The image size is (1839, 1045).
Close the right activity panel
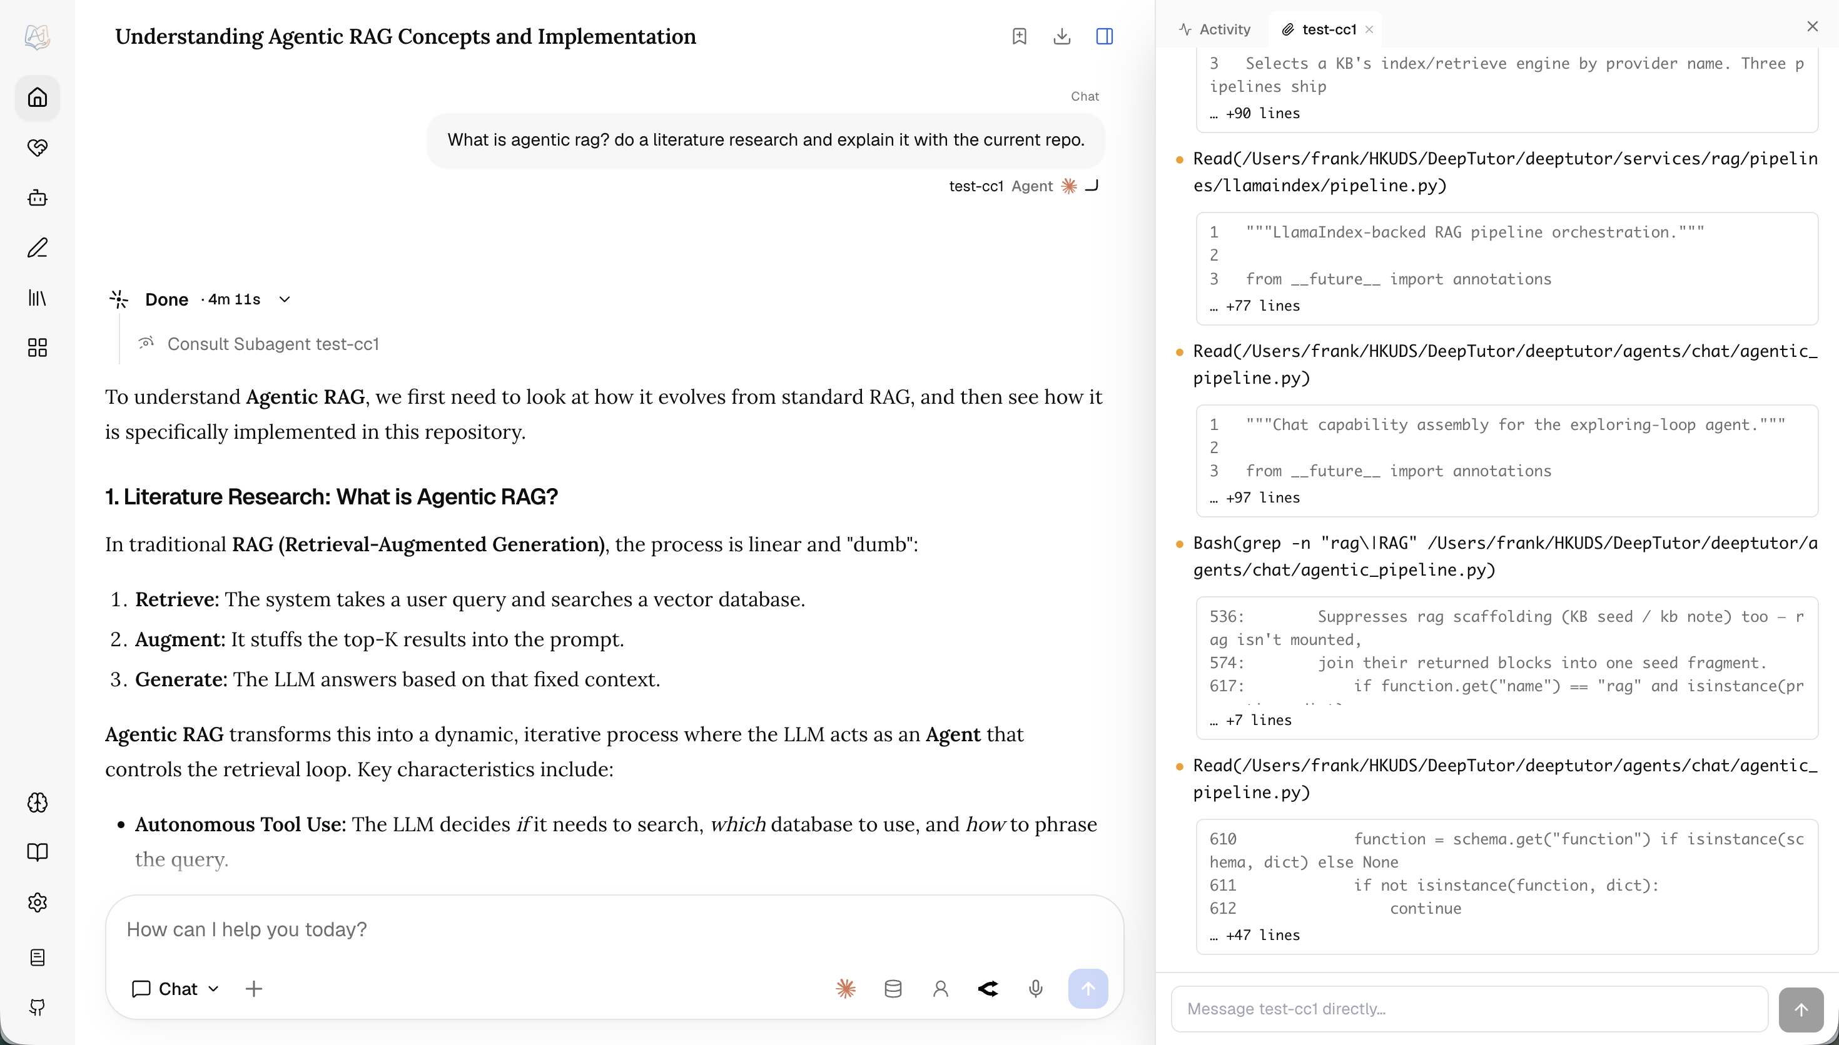point(1813,26)
